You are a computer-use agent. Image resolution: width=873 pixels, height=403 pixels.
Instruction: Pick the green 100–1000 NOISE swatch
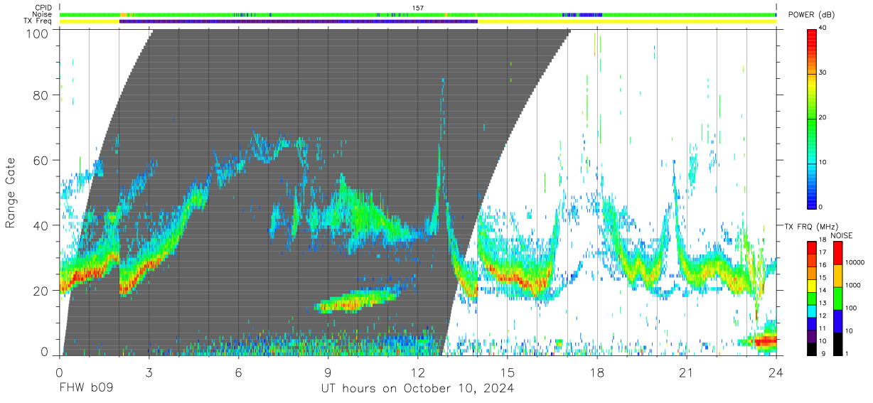pyautogui.click(x=839, y=298)
